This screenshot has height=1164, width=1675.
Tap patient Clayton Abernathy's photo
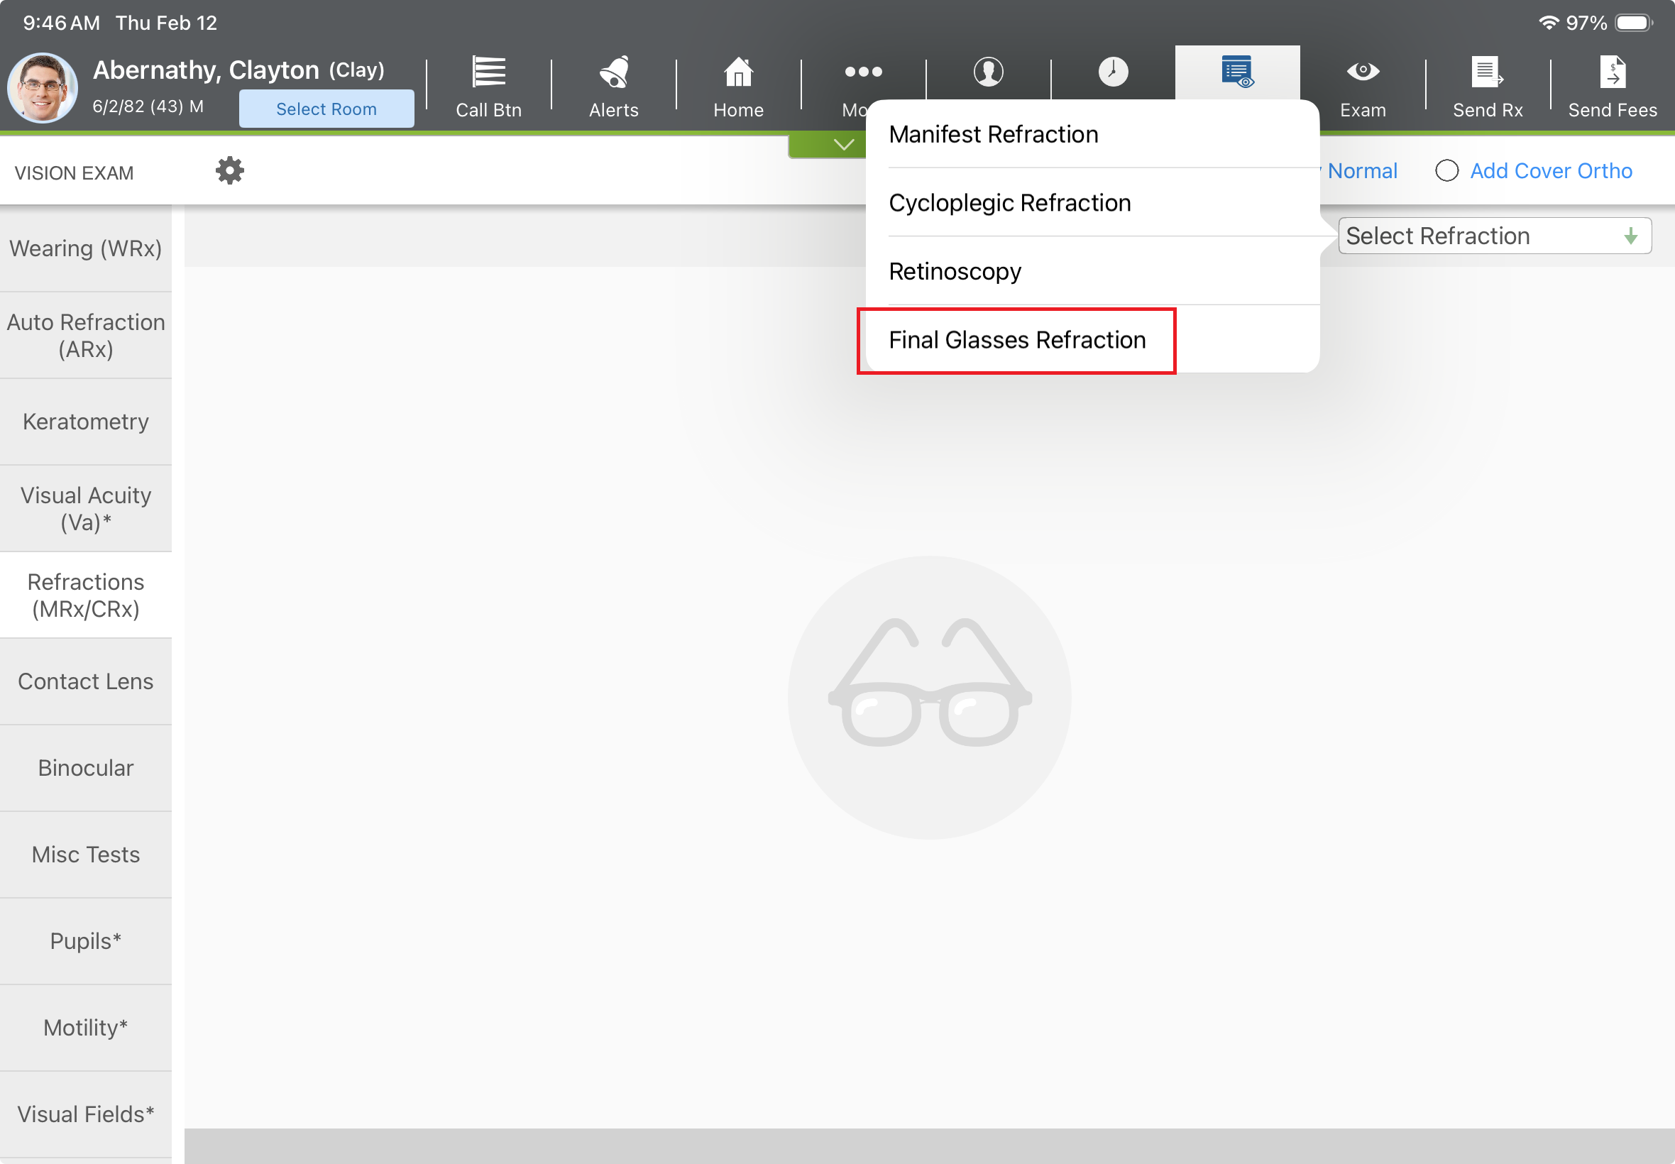pyautogui.click(x=43, y=87)
